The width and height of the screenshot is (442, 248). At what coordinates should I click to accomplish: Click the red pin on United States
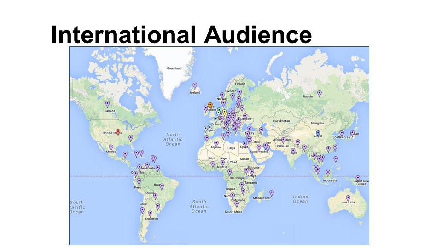(x=118, y=132)
